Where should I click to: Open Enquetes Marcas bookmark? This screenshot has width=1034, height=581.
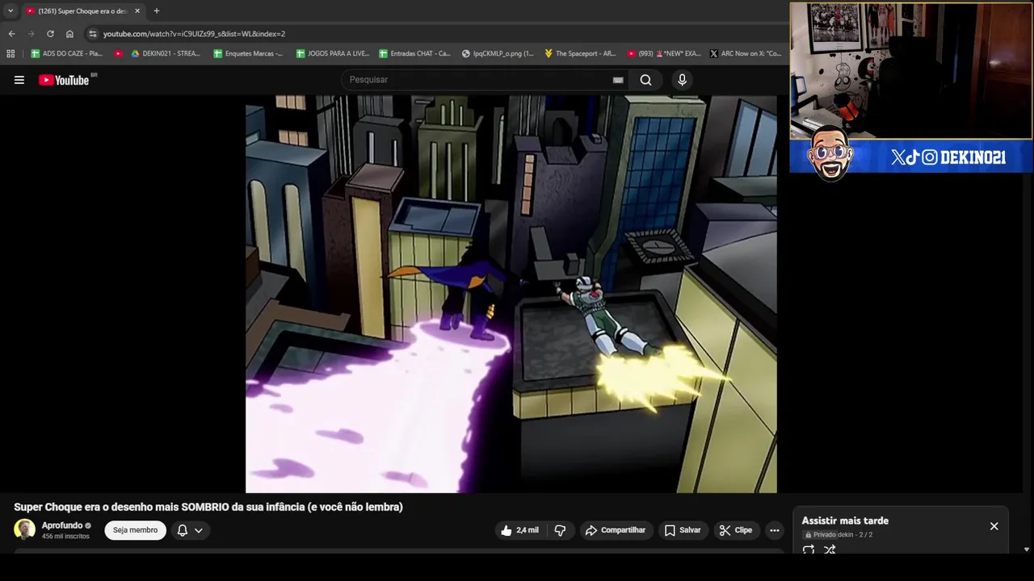tap(248, 53)
